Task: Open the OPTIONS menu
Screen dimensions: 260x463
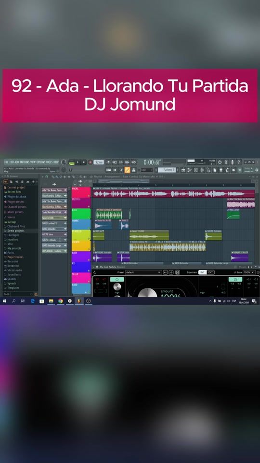Action: pyautogui.click(x=40, y=162)
